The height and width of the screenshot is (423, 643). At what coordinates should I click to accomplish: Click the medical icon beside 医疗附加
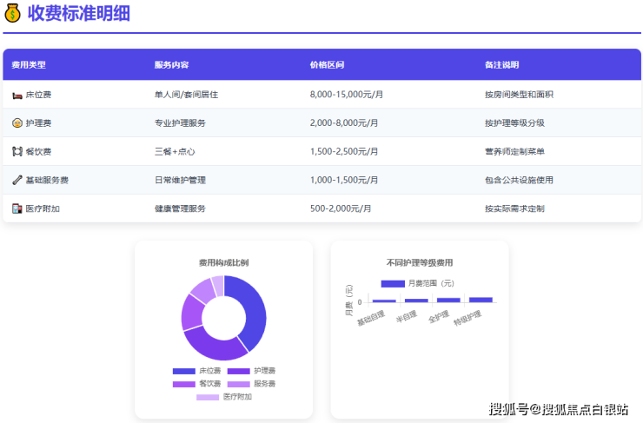pos(17,208)
